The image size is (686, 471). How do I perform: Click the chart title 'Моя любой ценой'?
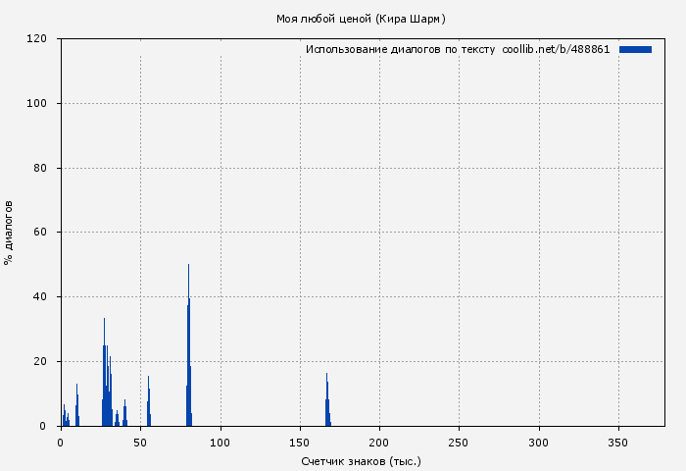pos(361,19)
